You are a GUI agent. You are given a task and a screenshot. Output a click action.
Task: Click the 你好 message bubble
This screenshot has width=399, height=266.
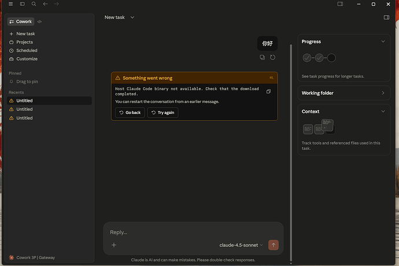pyautogui.click(x=267, y=43)
